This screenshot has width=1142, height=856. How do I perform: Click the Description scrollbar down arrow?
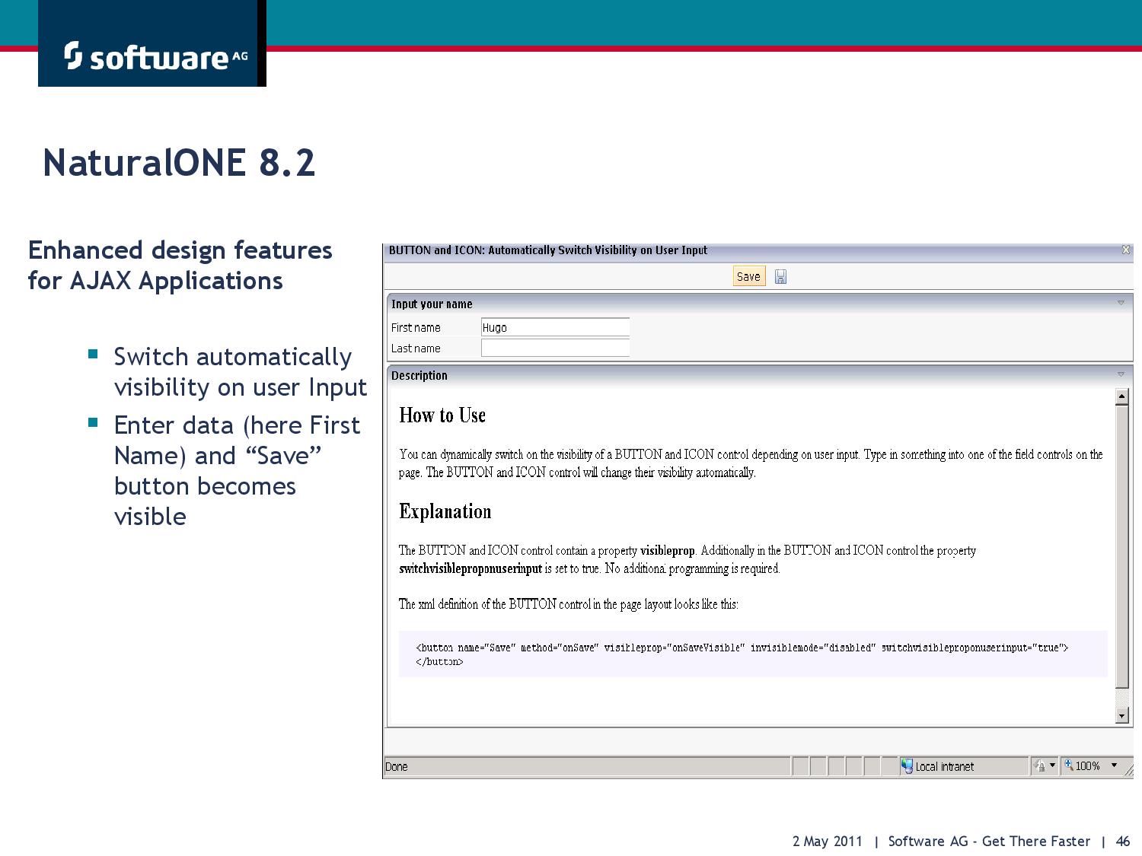pos(1121,715)
